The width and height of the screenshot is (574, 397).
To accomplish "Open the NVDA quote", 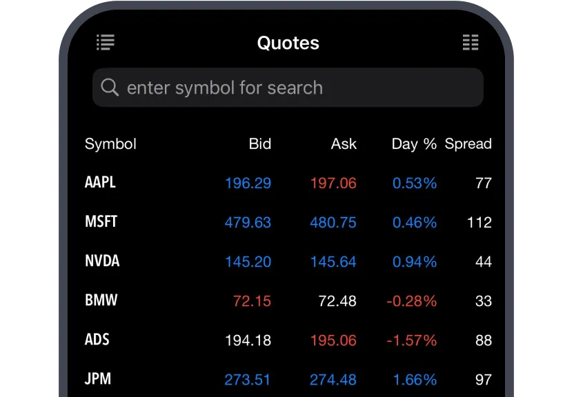I will tap(102, 261).
